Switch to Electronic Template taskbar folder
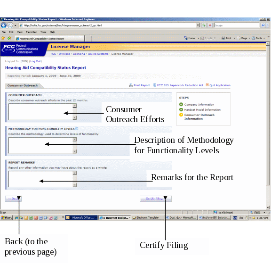Image resolution: width=271 pixels, height=273 pixels. [x=148, y=218]
